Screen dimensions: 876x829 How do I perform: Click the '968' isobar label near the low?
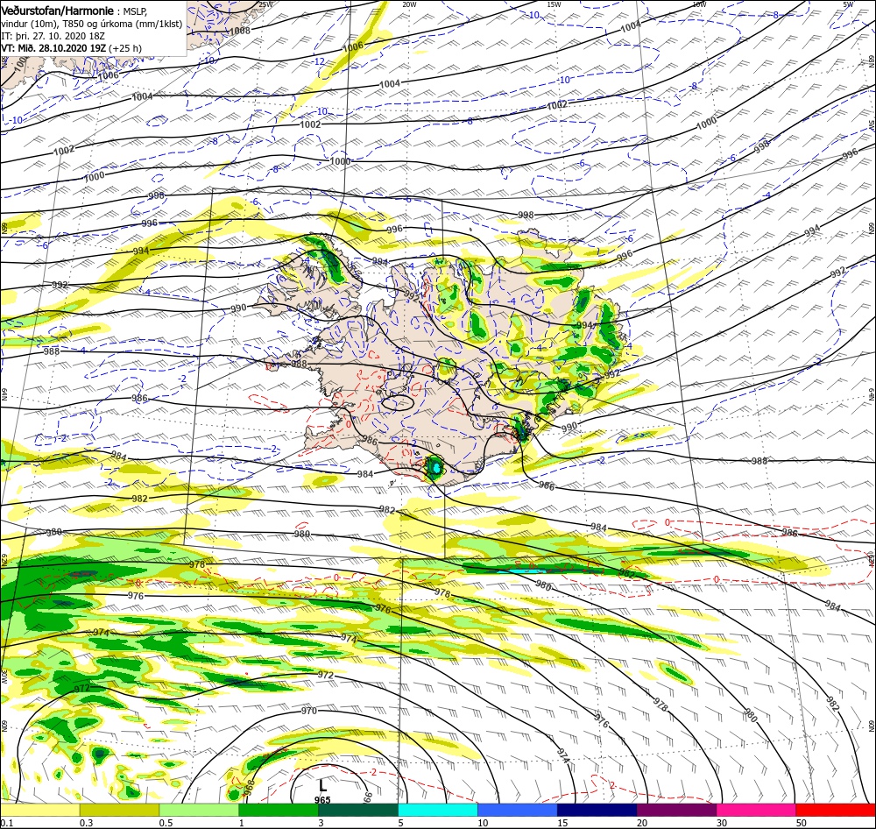250,788
